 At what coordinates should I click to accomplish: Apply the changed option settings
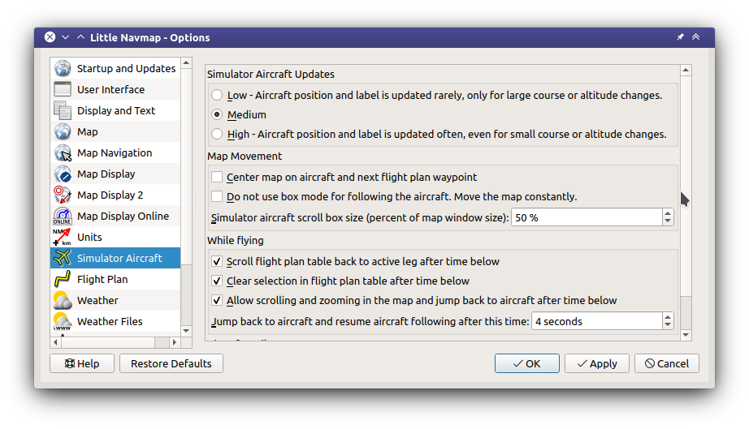[596, 363]
